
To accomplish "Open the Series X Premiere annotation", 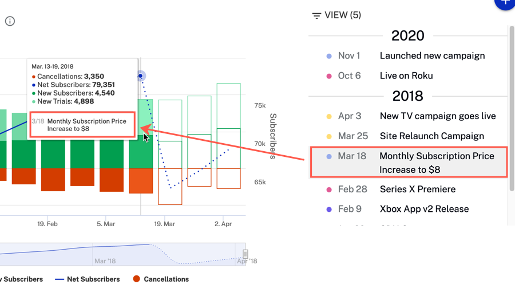I will coord(417,190).
